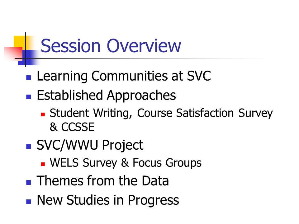Click the Session Overview title

pos(111,46)
